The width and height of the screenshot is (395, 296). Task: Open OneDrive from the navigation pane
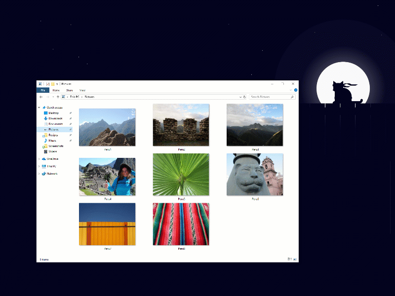53,159
